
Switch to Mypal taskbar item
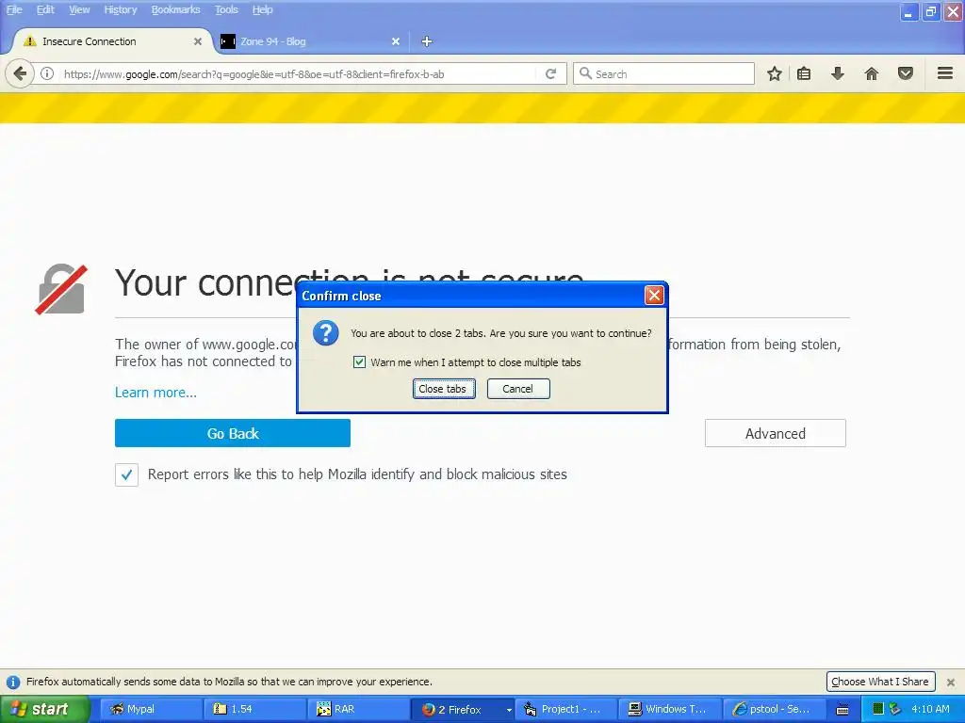tap(151, 710)
